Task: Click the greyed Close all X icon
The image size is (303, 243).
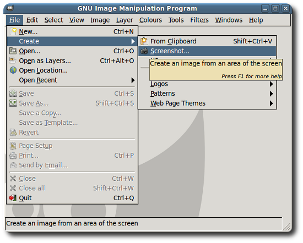Action: pos(13,188)
